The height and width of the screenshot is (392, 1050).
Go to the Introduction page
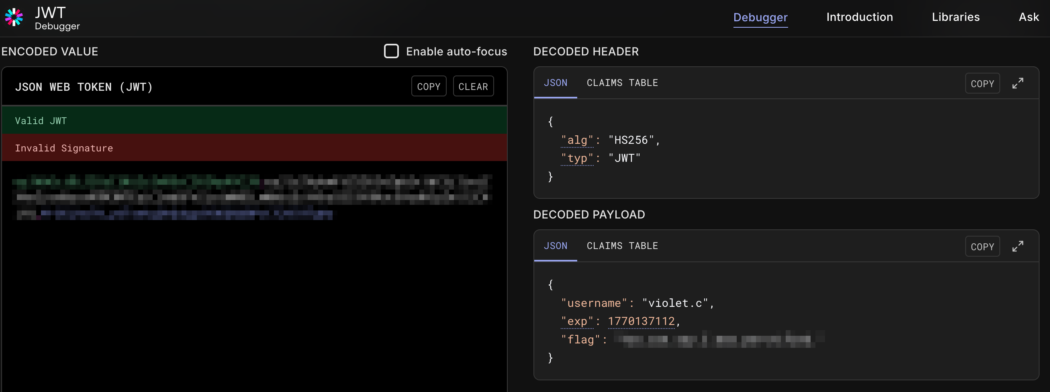(859, 17)
